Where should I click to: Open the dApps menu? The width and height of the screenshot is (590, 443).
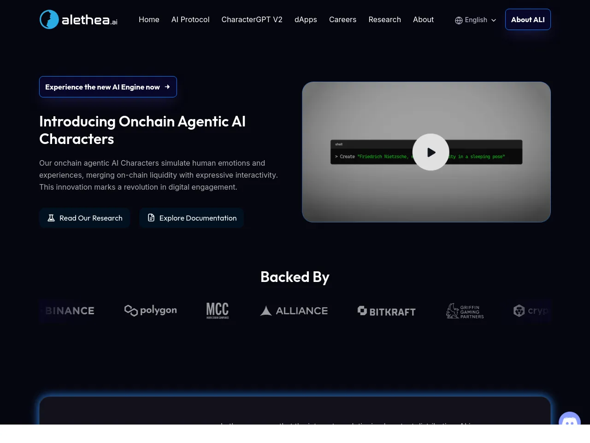point(306,19)
